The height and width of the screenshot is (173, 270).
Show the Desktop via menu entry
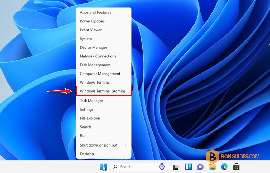pyautogui.click(x=103, y=154)
